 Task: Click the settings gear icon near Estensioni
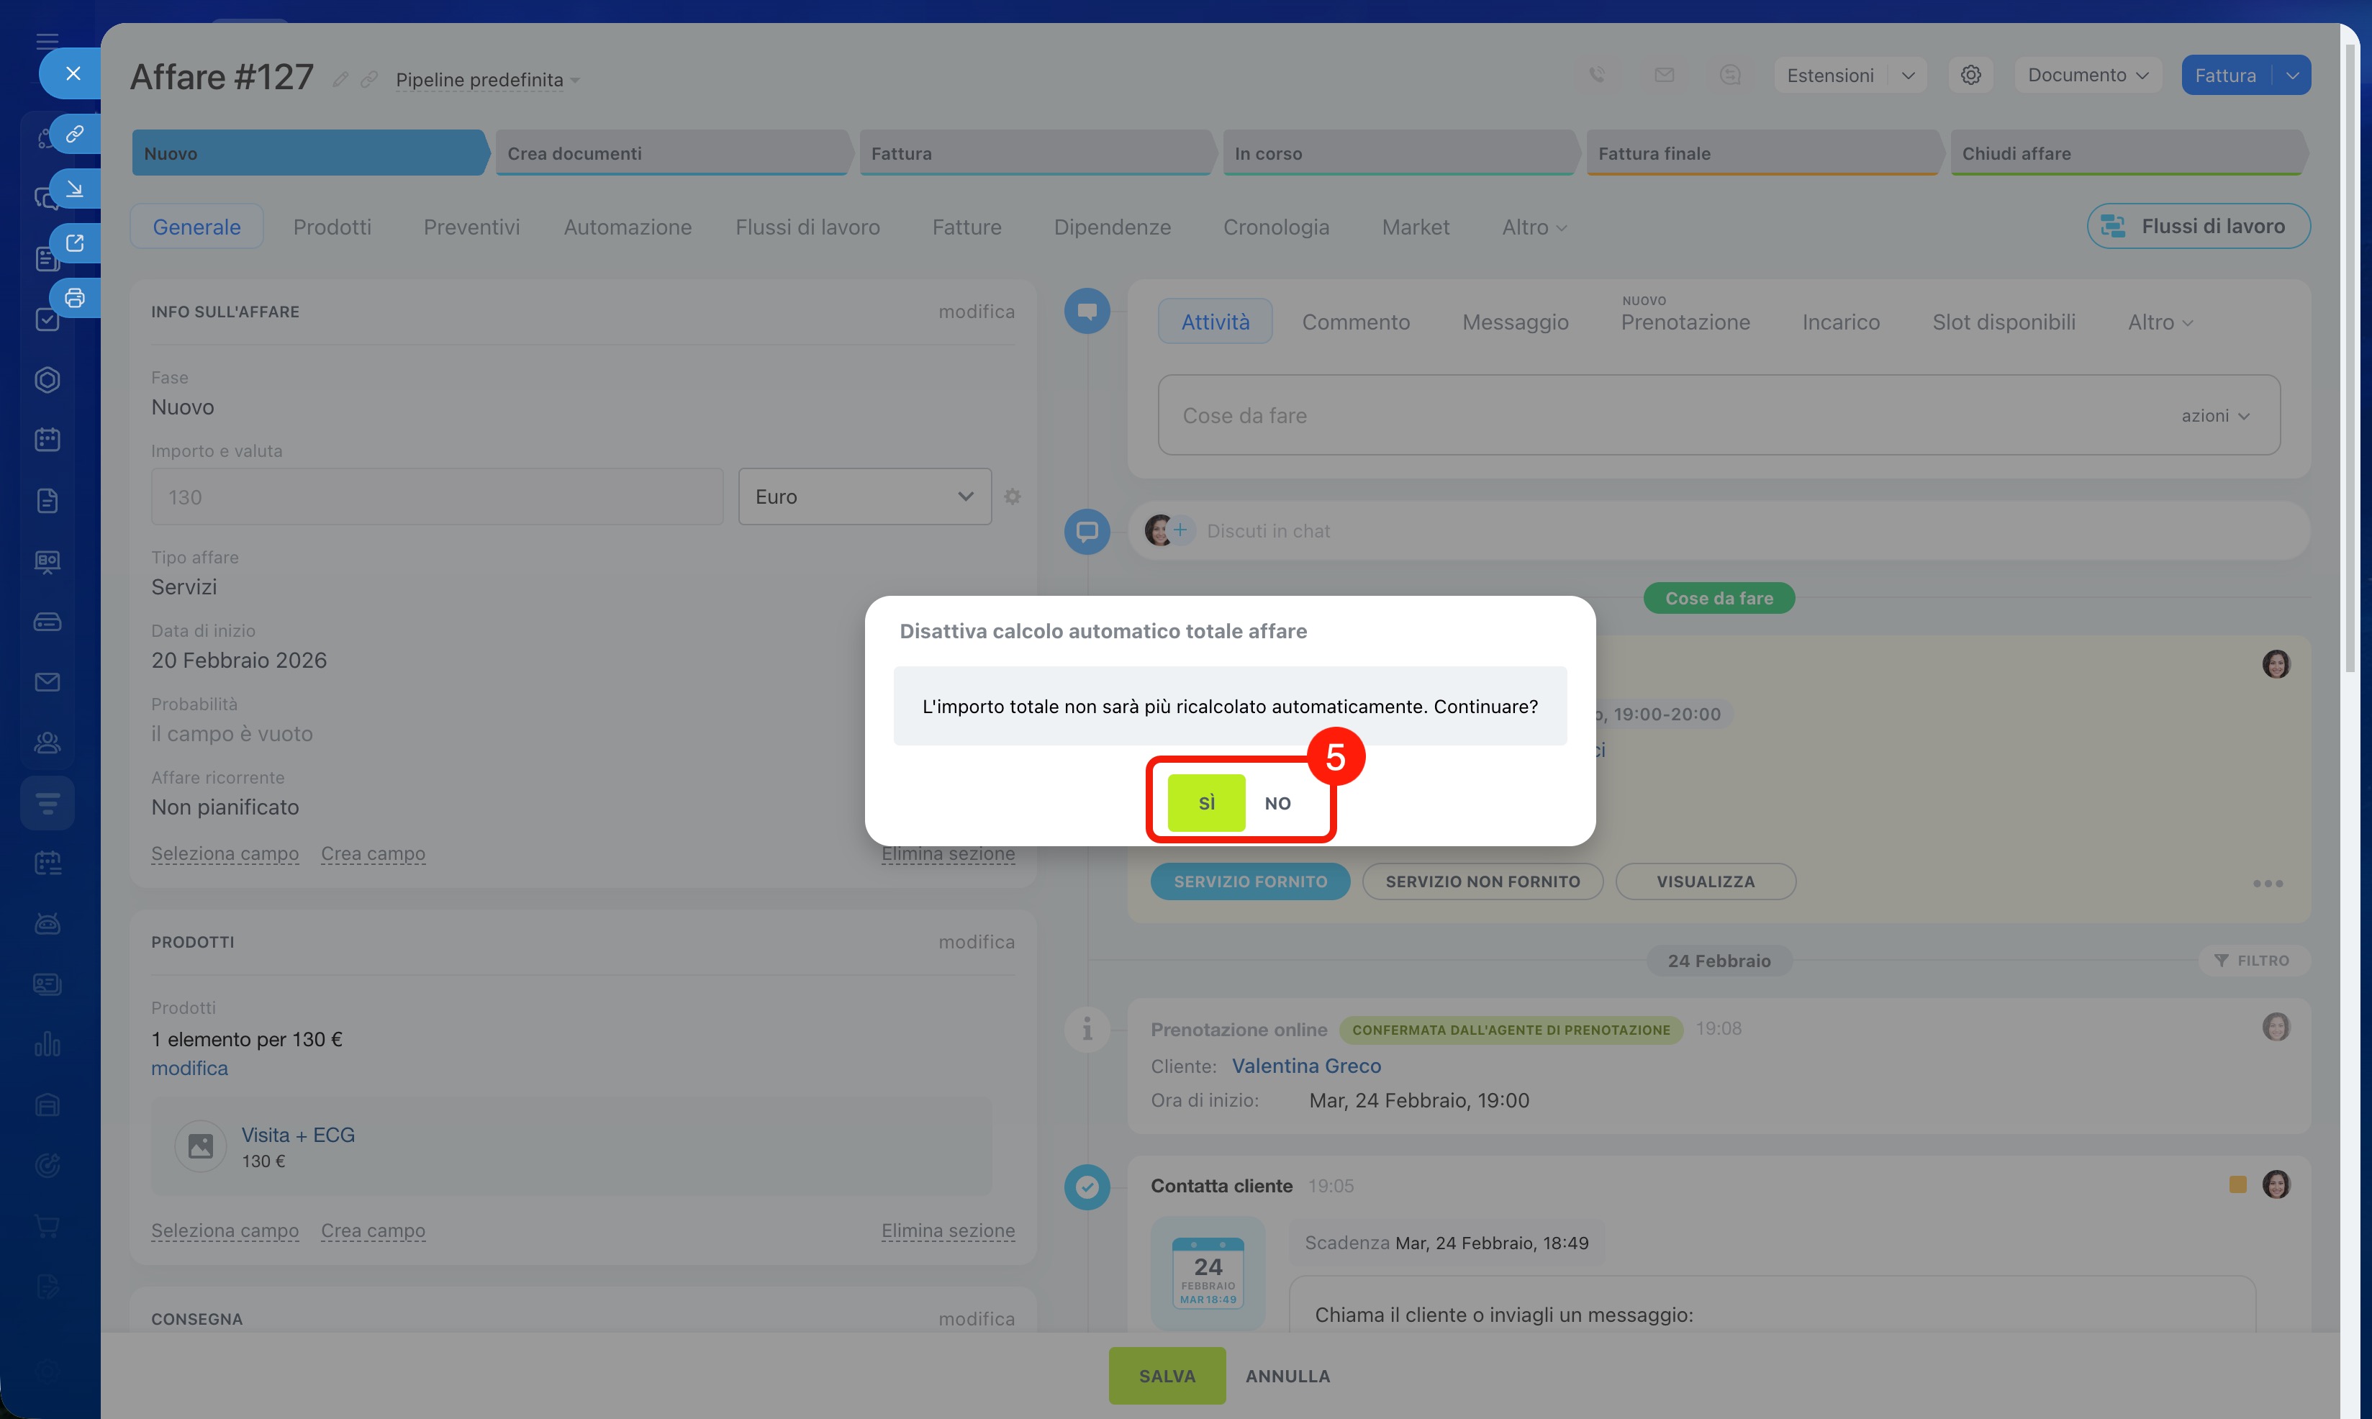1970,75
